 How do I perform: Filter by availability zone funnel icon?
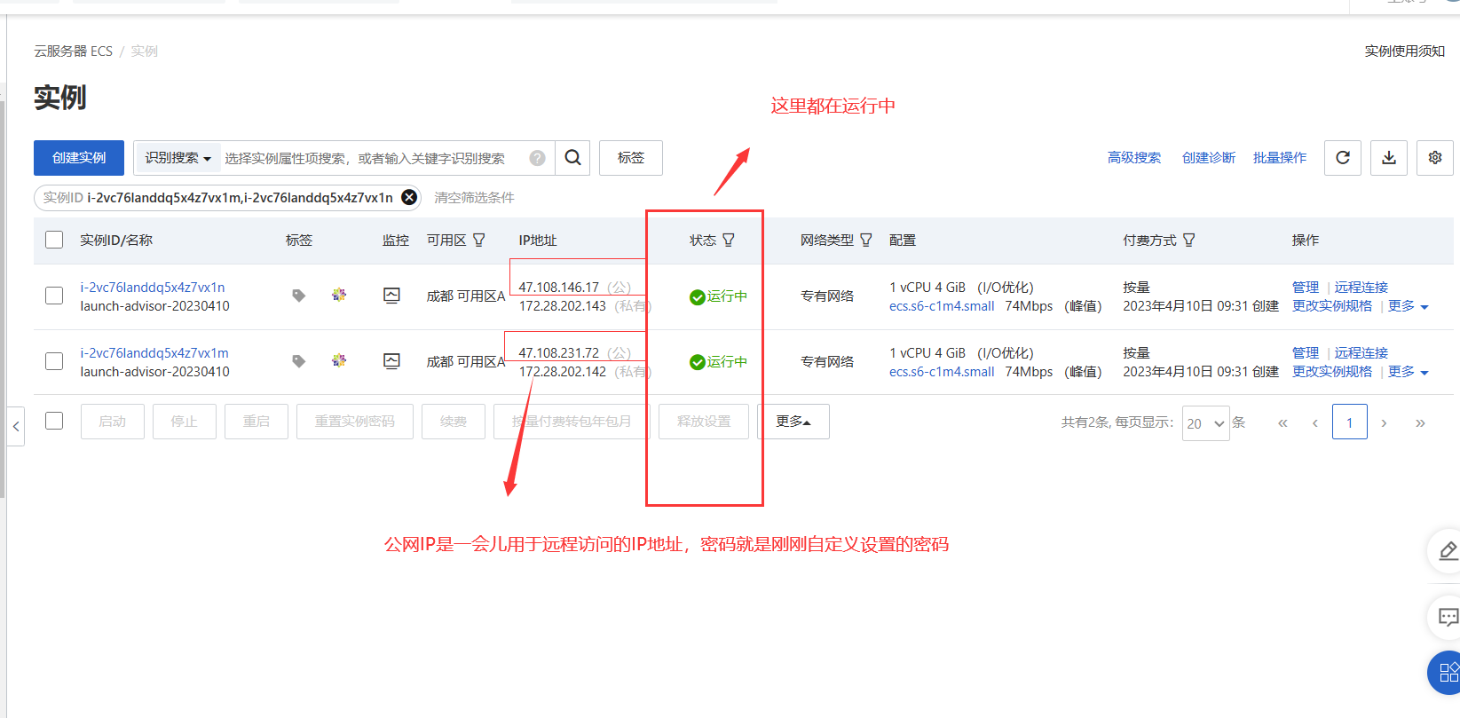[479, 240]
